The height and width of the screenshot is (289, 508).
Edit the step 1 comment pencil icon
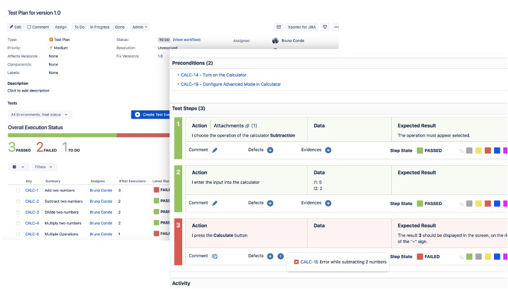click(214, 150)
